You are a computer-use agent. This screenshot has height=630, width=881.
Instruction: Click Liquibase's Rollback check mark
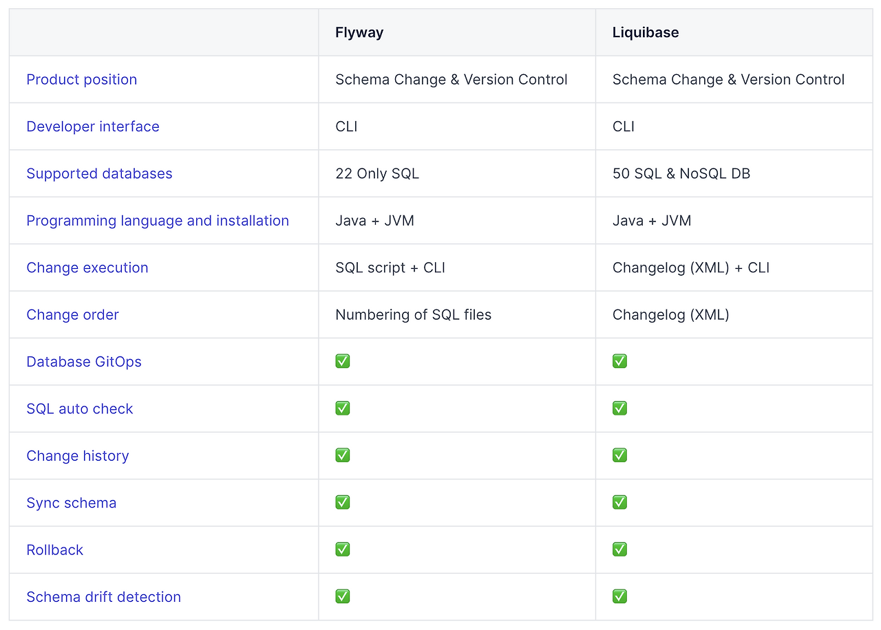coord(619,550)
